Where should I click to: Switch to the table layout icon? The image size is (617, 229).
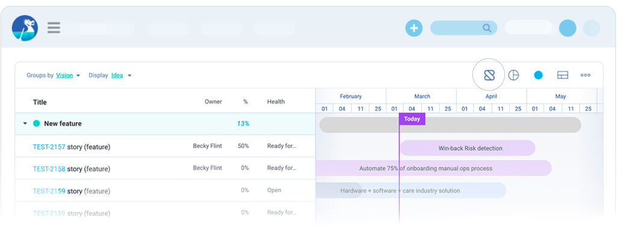[563, 75]
